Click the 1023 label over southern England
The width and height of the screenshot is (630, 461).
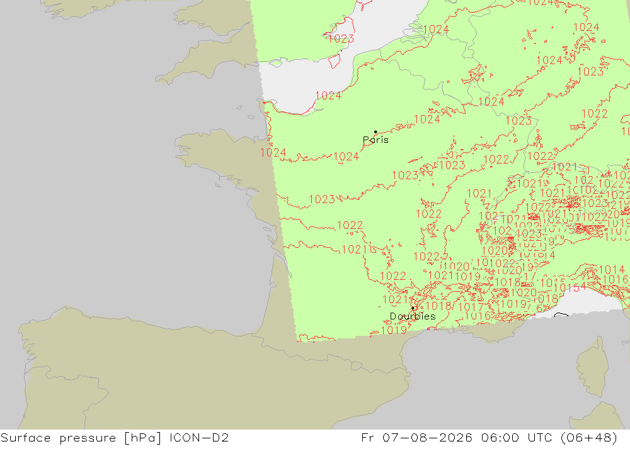[341, 38]
